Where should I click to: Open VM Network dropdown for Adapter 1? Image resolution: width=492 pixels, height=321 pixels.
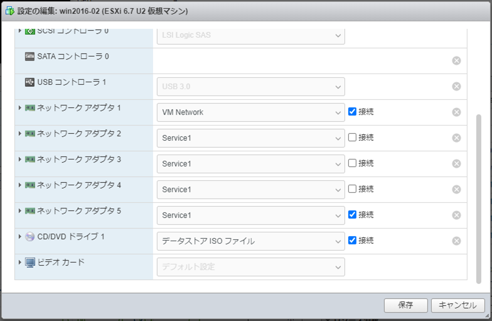point(250,112)
